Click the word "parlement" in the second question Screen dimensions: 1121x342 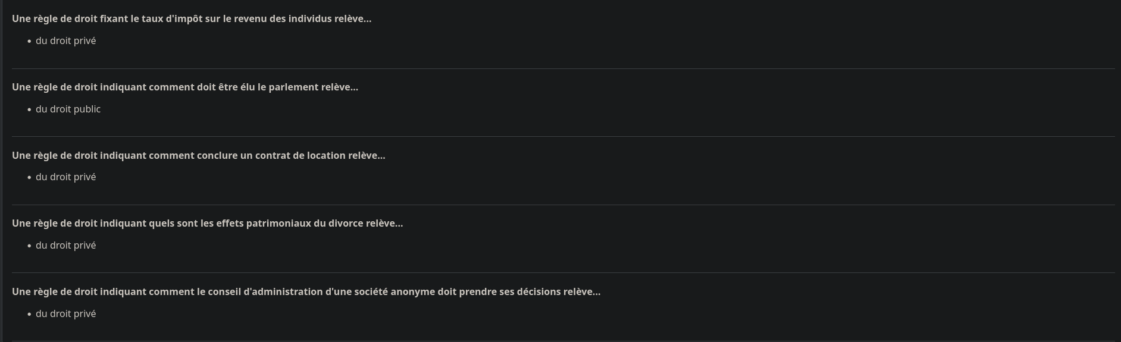293,87
